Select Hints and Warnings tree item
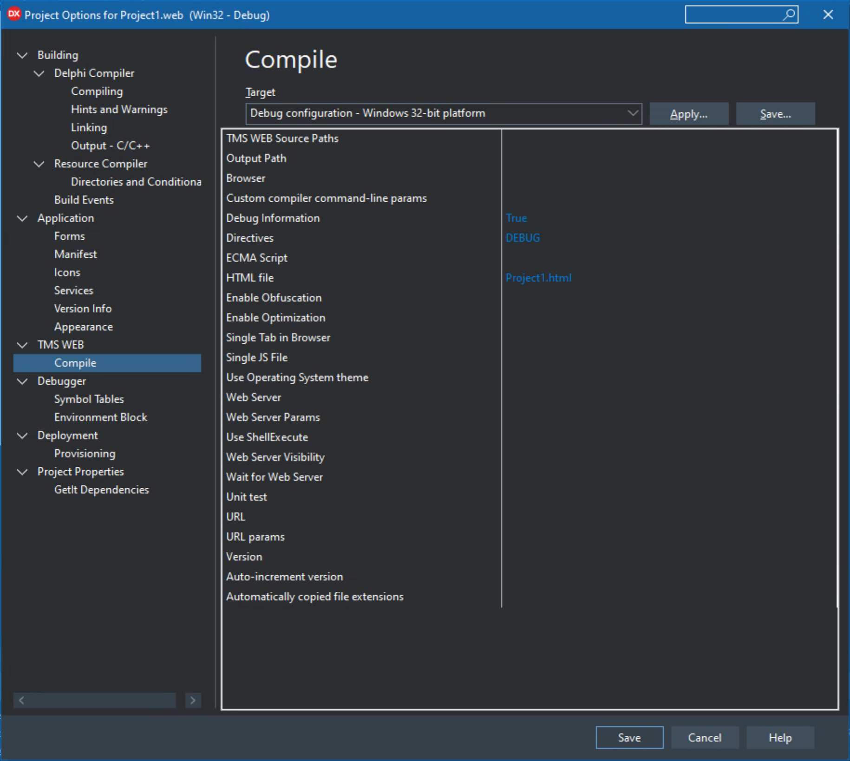The image size is (850, 761). click(119, 110)
